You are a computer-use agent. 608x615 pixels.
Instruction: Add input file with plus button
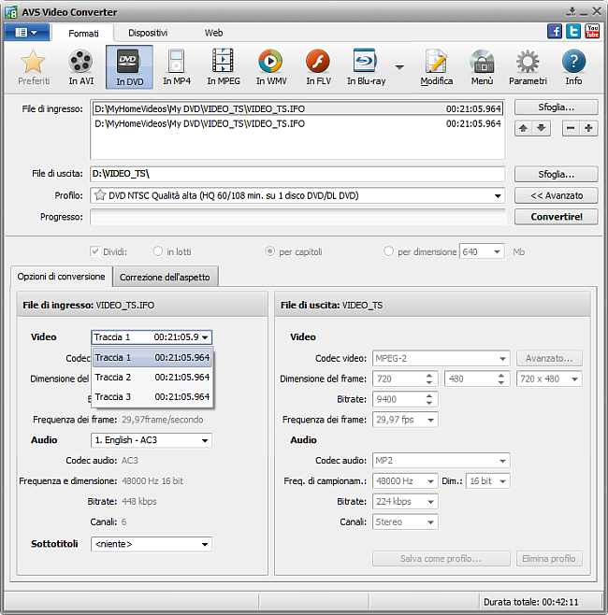588,128
